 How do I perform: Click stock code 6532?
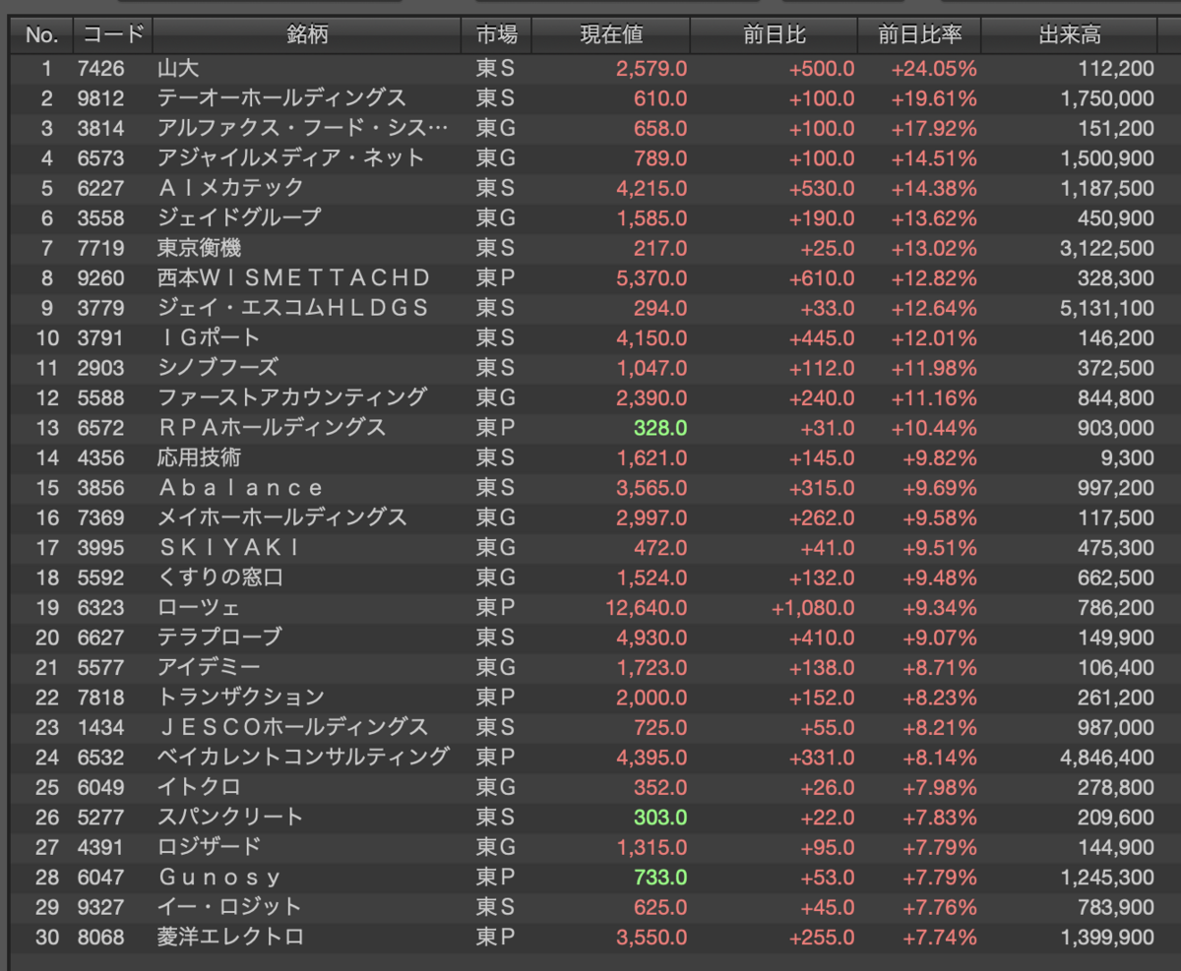tap(101, 756)
